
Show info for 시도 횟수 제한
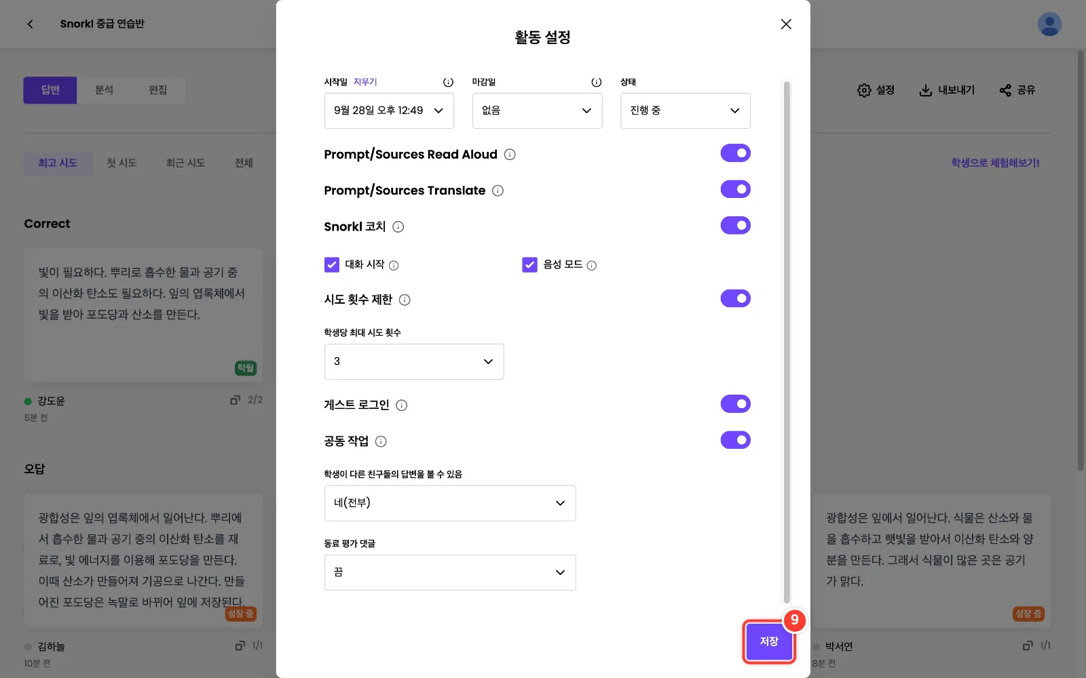coord(405,300)
